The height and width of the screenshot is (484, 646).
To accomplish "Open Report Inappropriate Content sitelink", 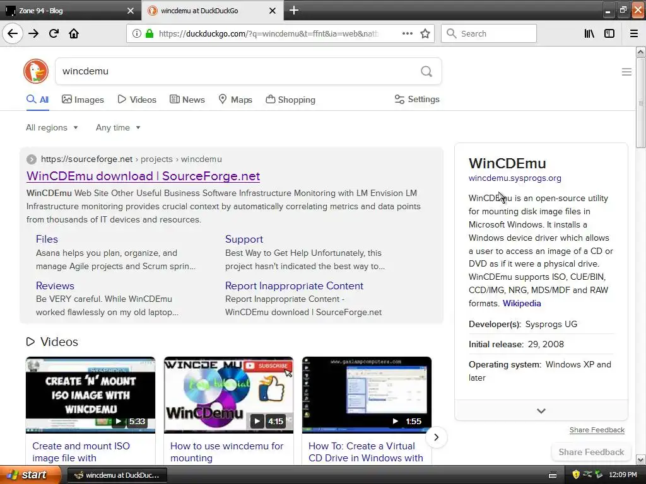I will tap(294, 285).
